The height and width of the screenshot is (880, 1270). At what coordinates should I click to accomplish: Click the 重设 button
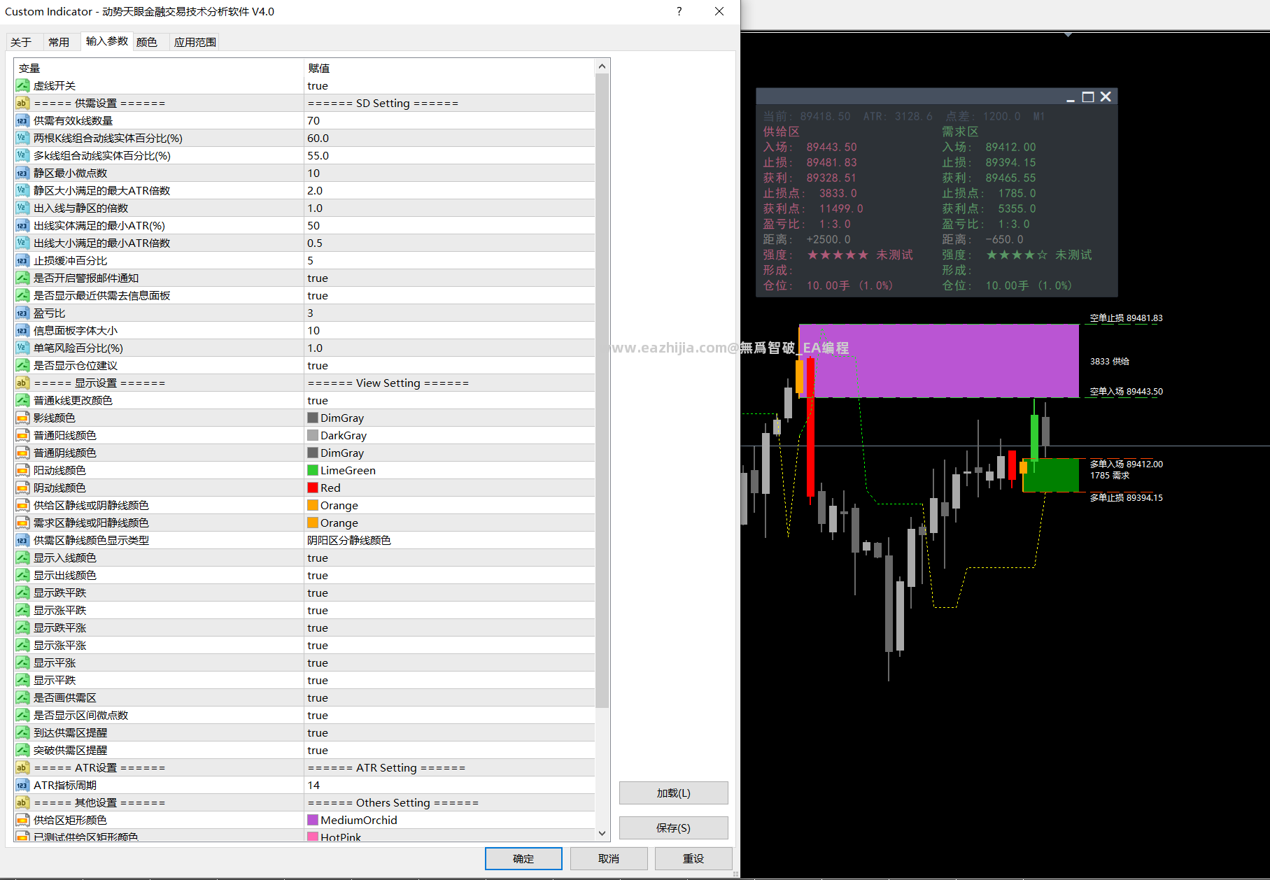(693, 858)
